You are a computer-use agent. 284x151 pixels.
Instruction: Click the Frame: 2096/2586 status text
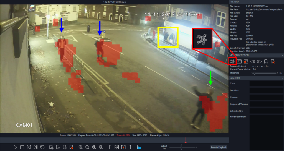(68, 135)
